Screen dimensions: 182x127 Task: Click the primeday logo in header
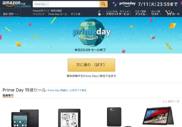pos(127,4)
